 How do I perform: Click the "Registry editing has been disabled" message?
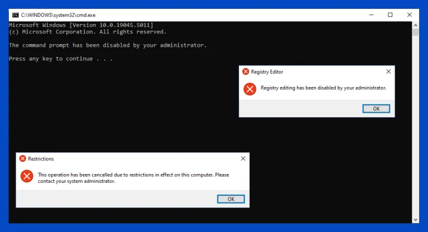point(323,88)
